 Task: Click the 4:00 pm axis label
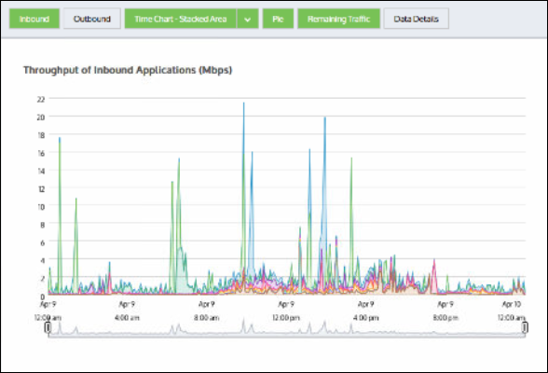366,318
